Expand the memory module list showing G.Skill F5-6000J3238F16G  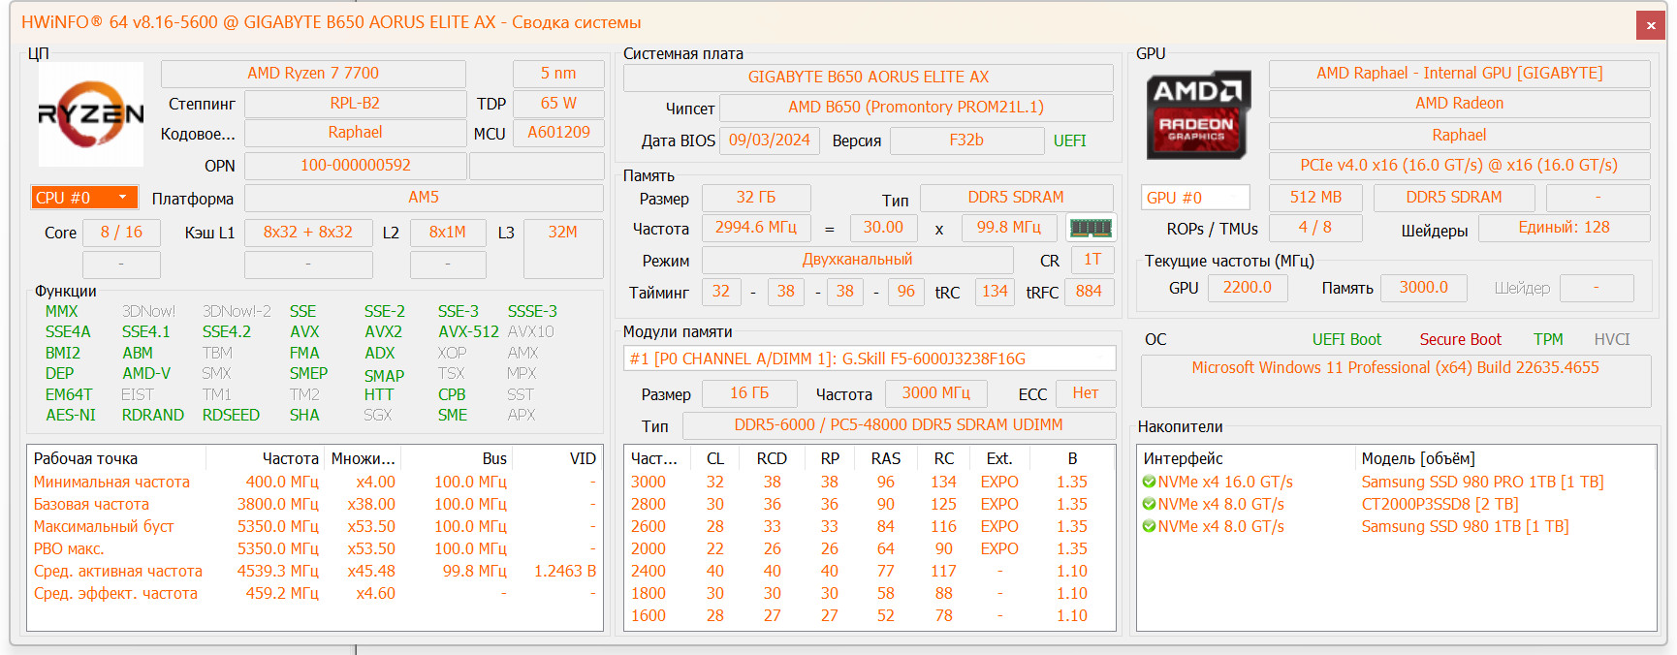pos(869,359)
